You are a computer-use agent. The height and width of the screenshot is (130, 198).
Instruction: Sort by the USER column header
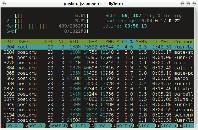click(23, 42)
